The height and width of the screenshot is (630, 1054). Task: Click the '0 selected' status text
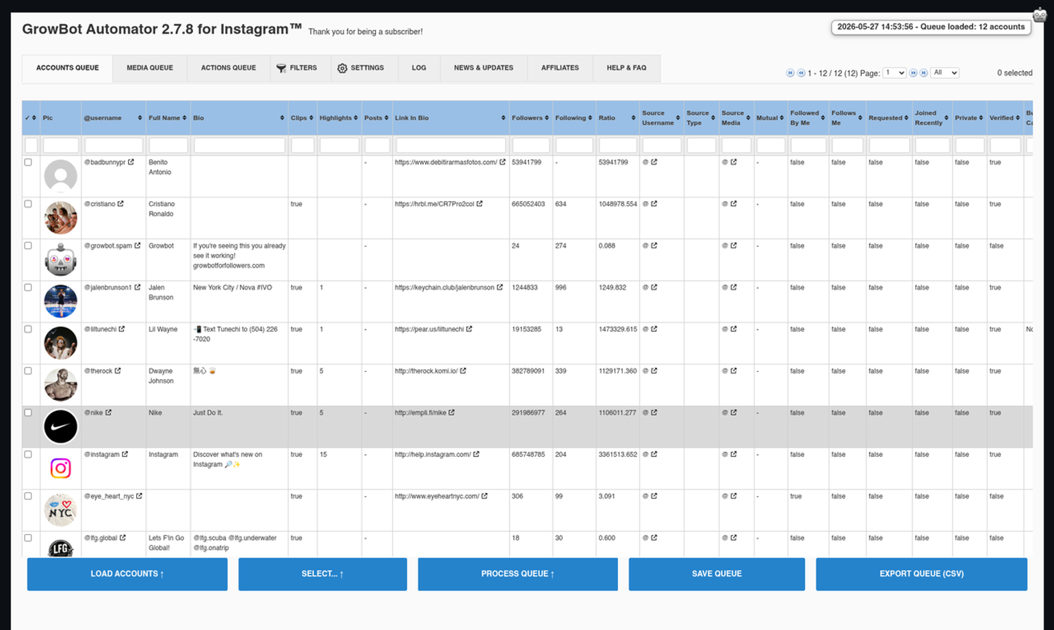pyautogui.click(x=1014, y=73)
